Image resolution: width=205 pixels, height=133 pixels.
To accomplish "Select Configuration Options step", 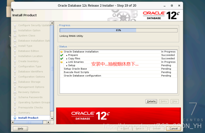I will pos(31,77).
